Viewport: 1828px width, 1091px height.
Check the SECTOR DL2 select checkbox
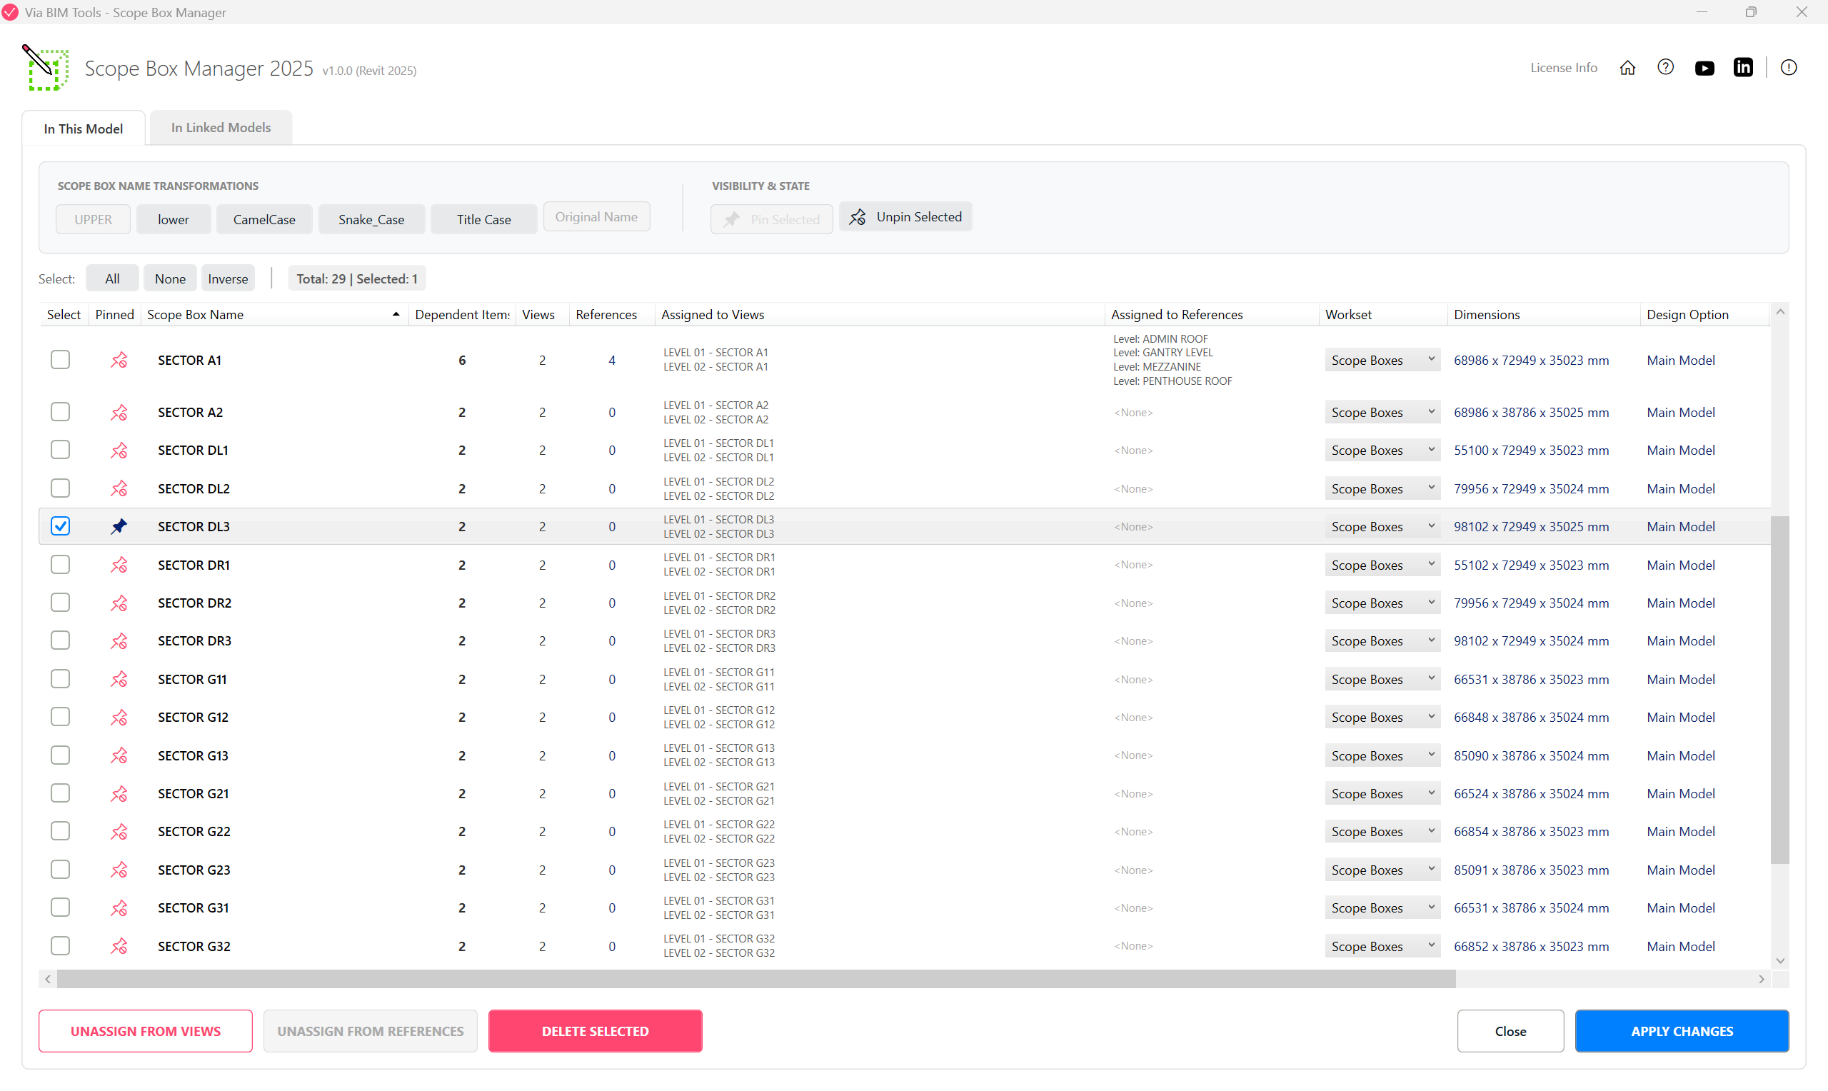point(60,488)
